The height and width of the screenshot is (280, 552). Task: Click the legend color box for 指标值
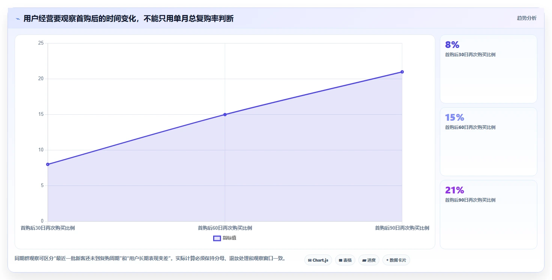point(217,238)
